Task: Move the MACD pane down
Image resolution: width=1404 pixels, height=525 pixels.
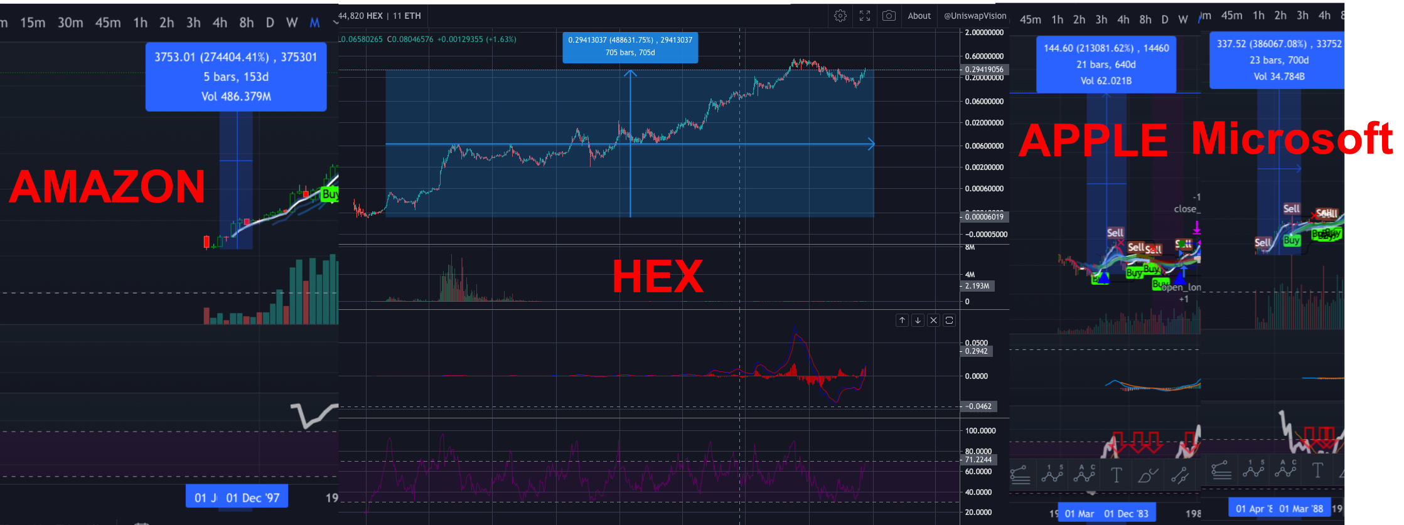Action: (918, 320)
